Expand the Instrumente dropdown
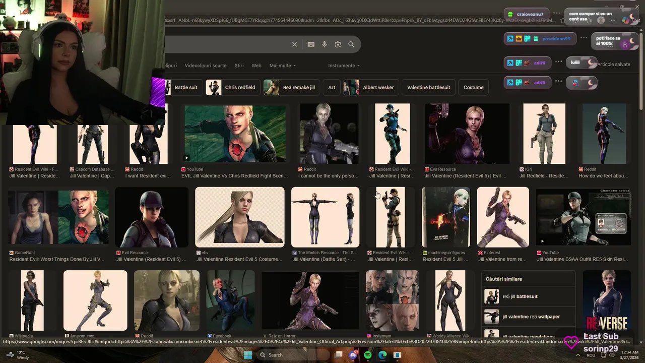Image resolution: width=645 pixels, height=363 pixels. (344, 66)
